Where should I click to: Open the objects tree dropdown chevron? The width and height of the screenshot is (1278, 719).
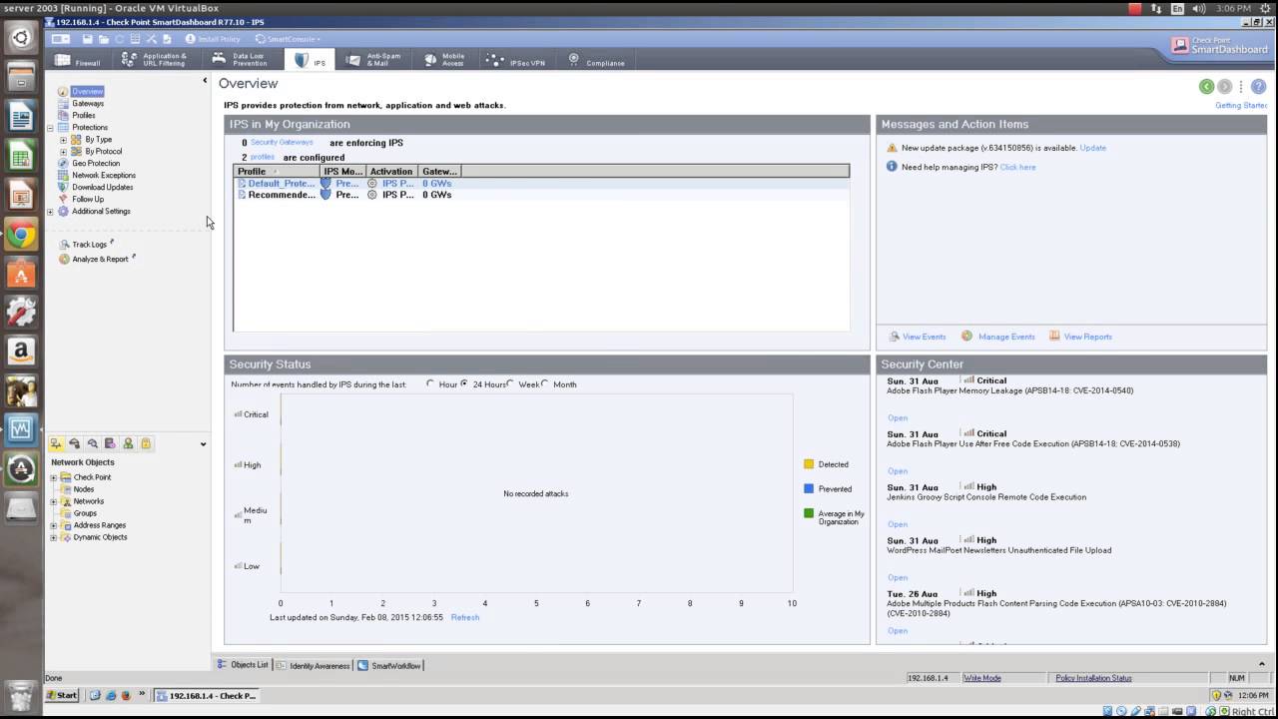(x=203, y=444)
